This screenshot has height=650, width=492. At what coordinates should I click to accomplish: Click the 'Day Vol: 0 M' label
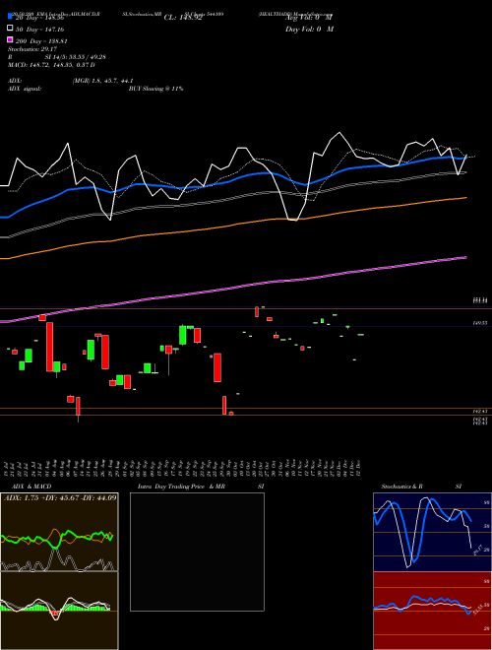click(x=309, y=29)
